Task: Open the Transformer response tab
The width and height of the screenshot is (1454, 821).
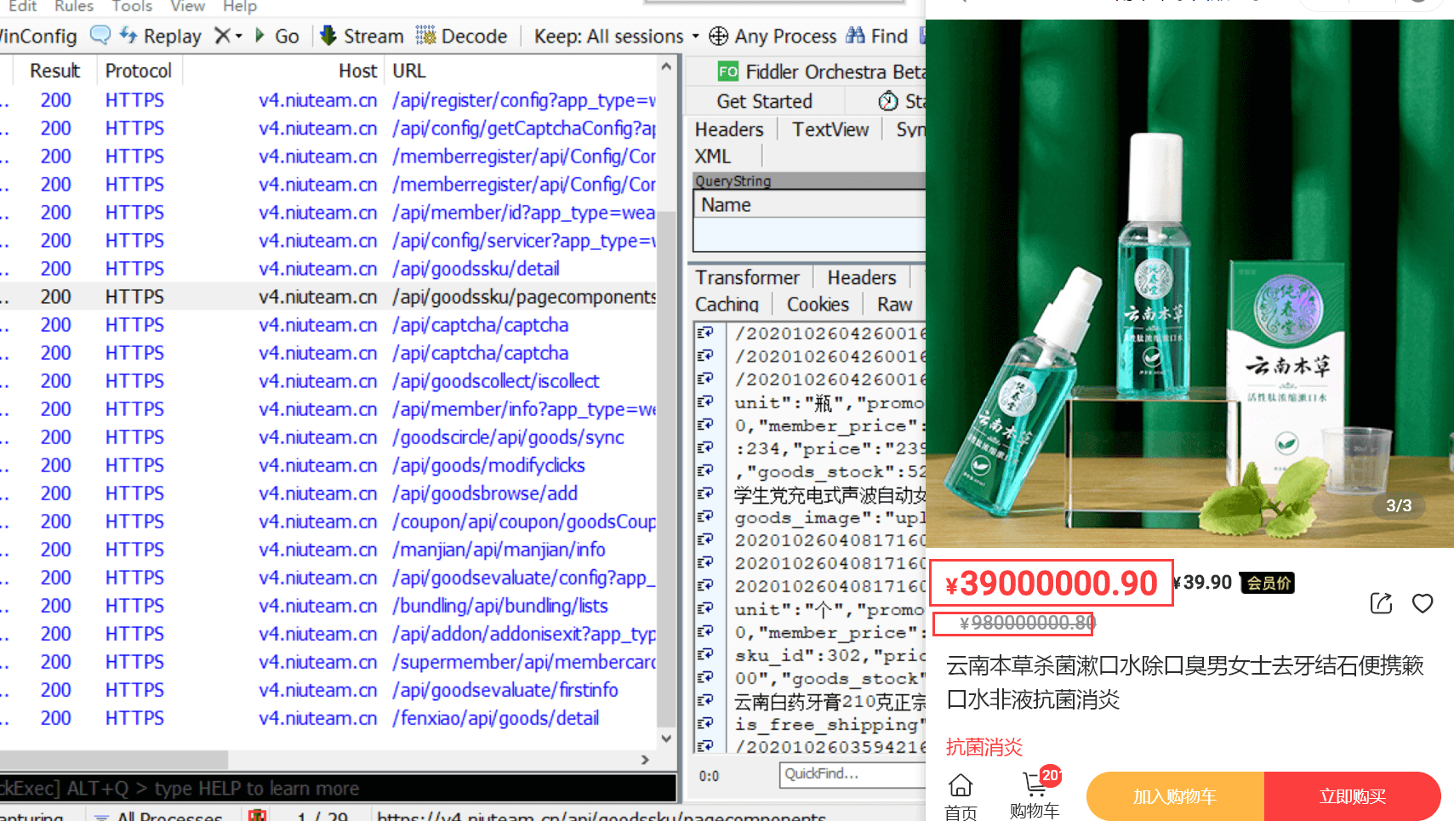Action: click(x=747, y=277)
